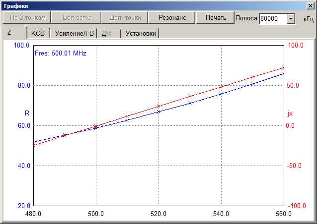
Task: Click the Доп. точки button
Action: (125, 18)
